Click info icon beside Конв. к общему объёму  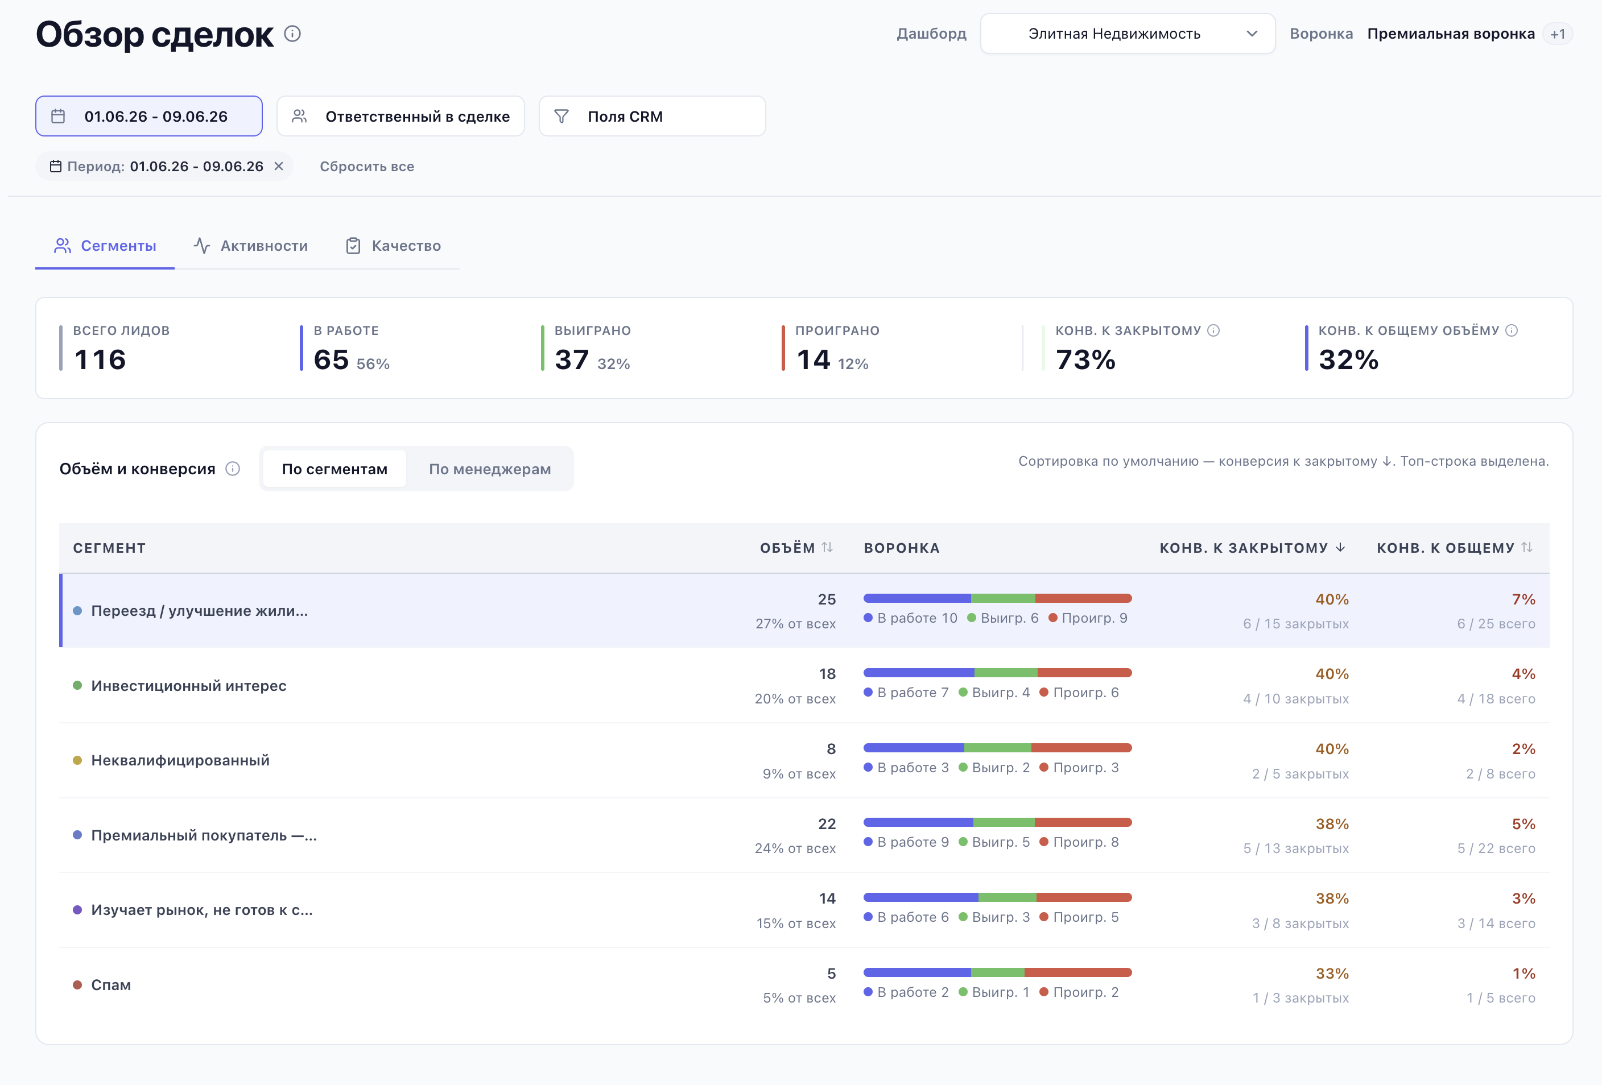1512,330
